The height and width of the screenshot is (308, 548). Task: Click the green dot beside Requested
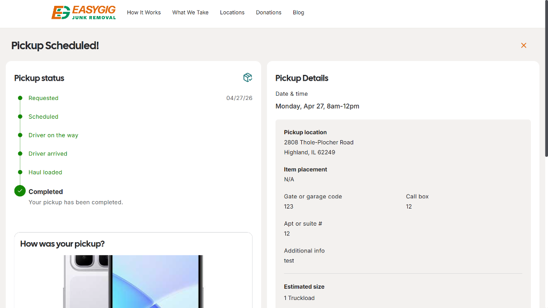20,98
